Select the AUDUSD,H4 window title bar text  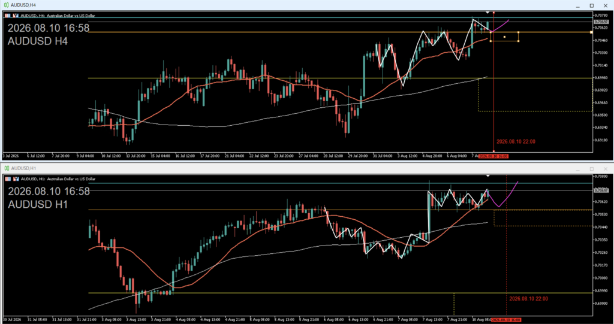pyautogui.click(x=23, y=5)
